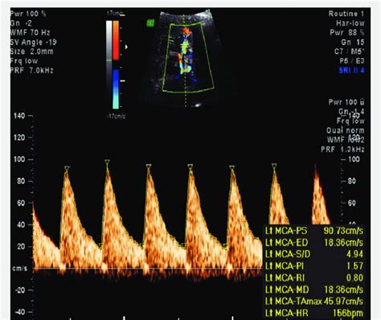
Task: Select the yellow color Doppler ROI box
Action: [188, 57]
